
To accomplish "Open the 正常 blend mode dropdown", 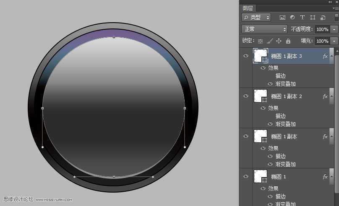I will [264, 29].
